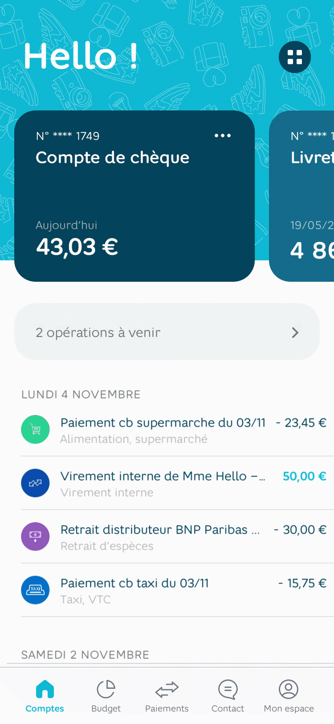Go to the Mon espace tab

[x=289, y=695]
